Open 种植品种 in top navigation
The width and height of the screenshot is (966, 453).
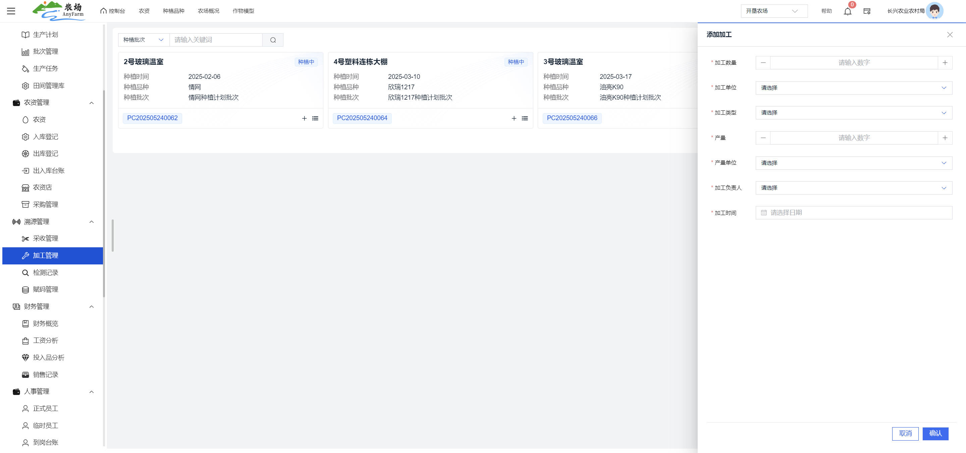(173, 11)
